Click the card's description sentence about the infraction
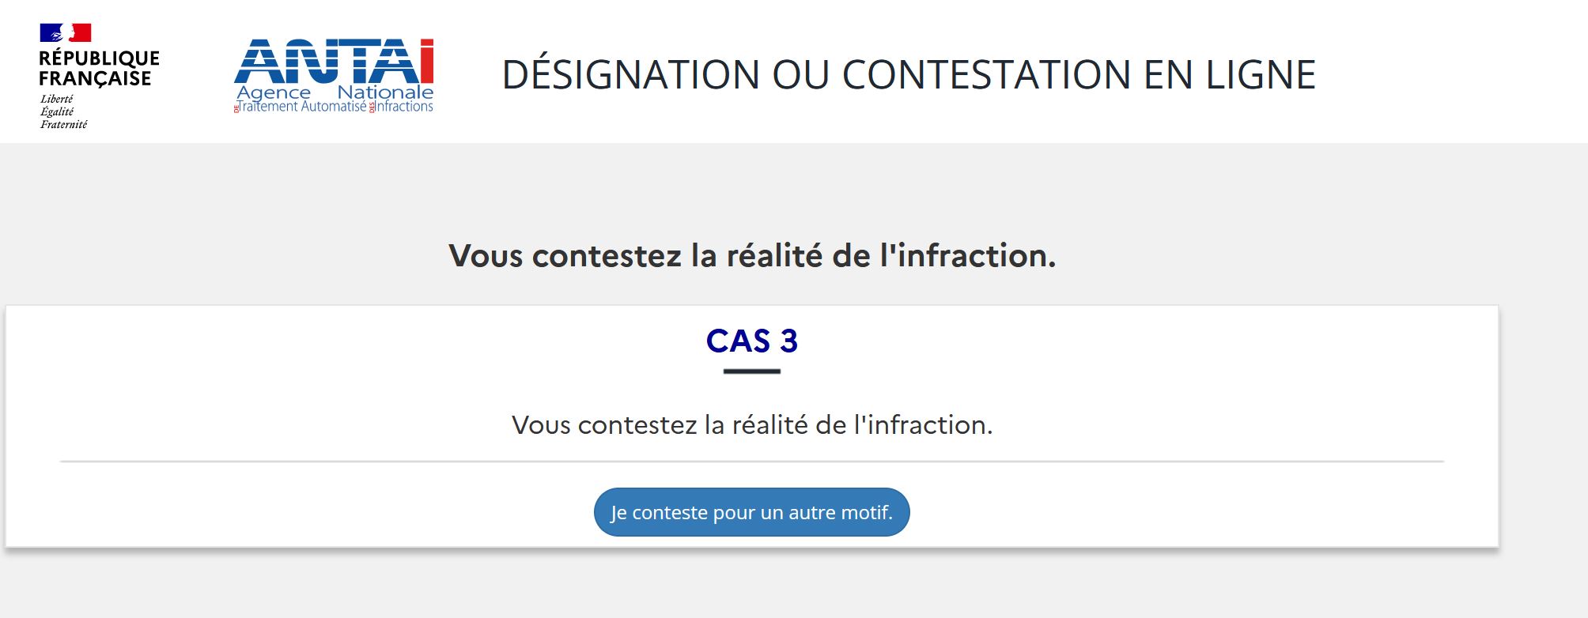 pyautogui.click(x=752, y=425)
